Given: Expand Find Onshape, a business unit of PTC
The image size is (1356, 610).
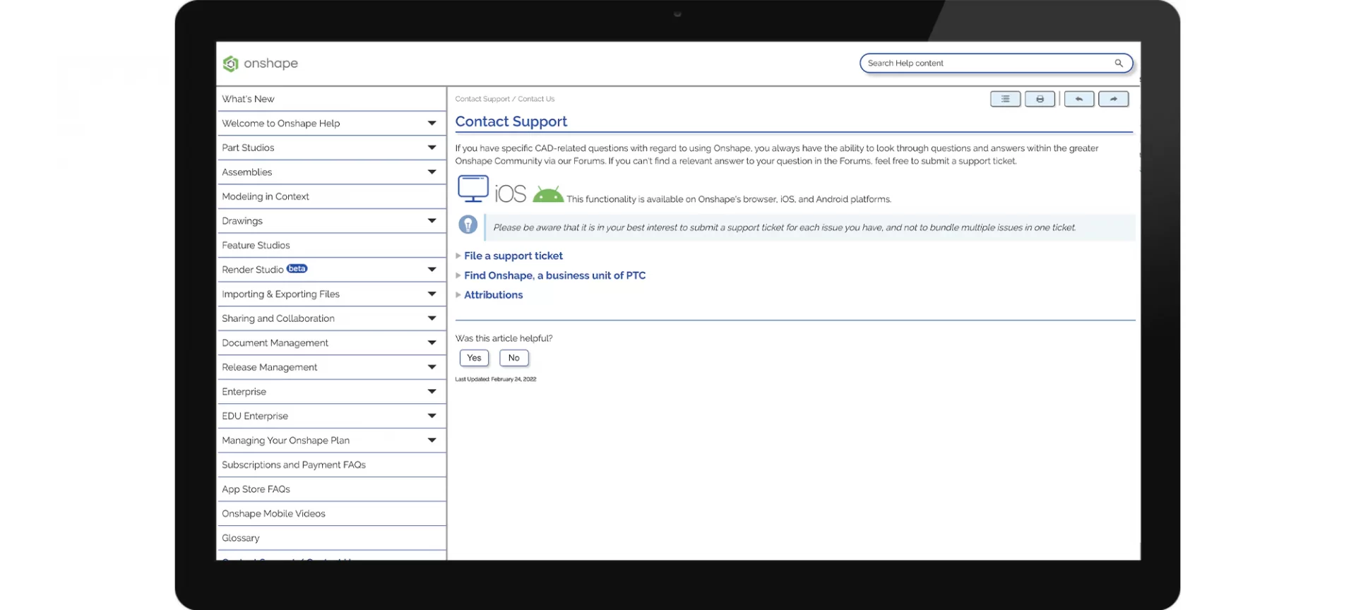Looking at the screenshot, I should pos(554,275).
